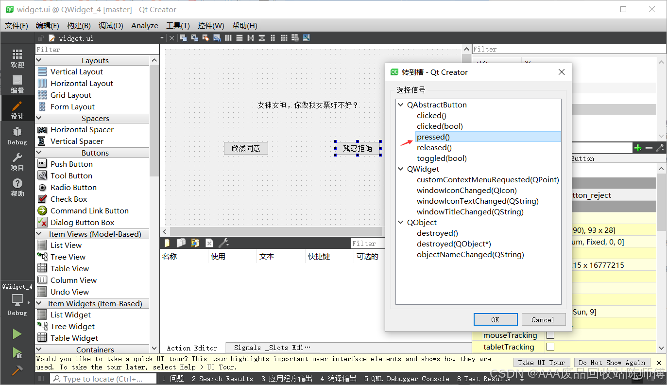Open the Analyze menu
The image size is (667, 385).
coord(145,25)
